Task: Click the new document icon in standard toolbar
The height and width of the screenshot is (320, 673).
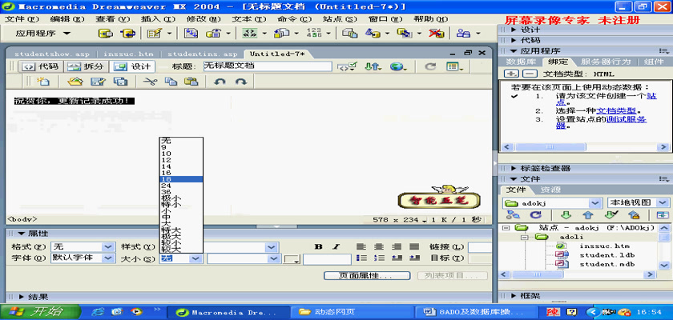Action: pos(43,81)
